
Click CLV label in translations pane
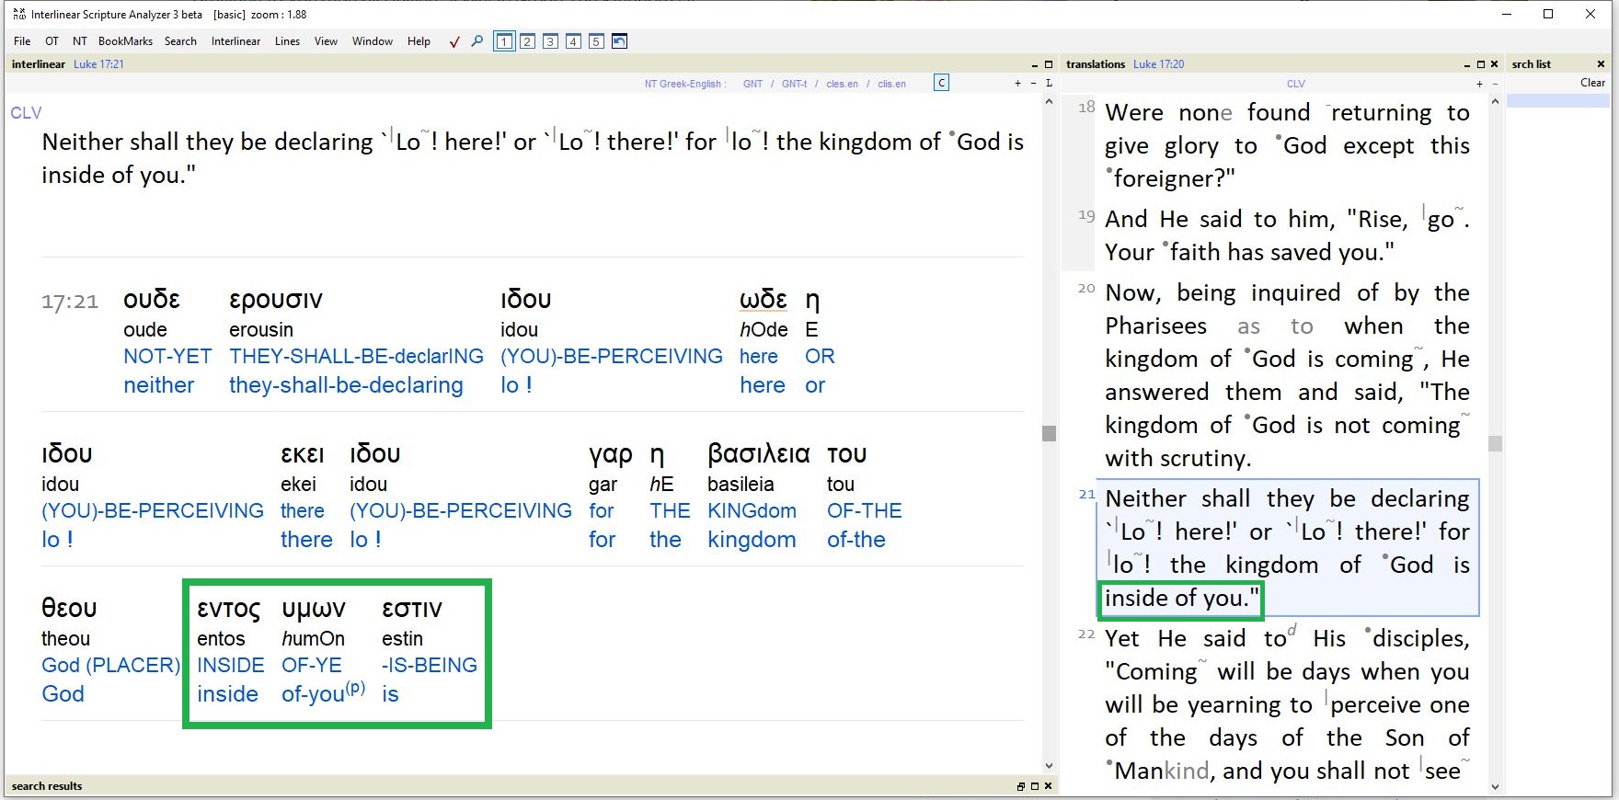(1295, 84)
